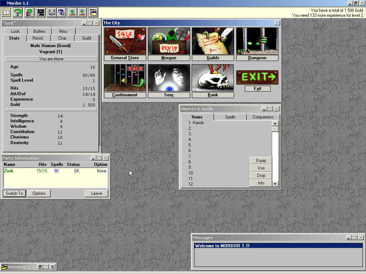The image size is (366, 274).
Task: Switch to the Stats tab
Action: [14, 38]
